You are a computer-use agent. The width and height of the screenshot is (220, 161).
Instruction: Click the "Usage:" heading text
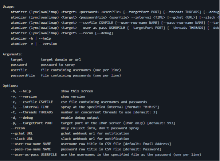coord(9,7)
